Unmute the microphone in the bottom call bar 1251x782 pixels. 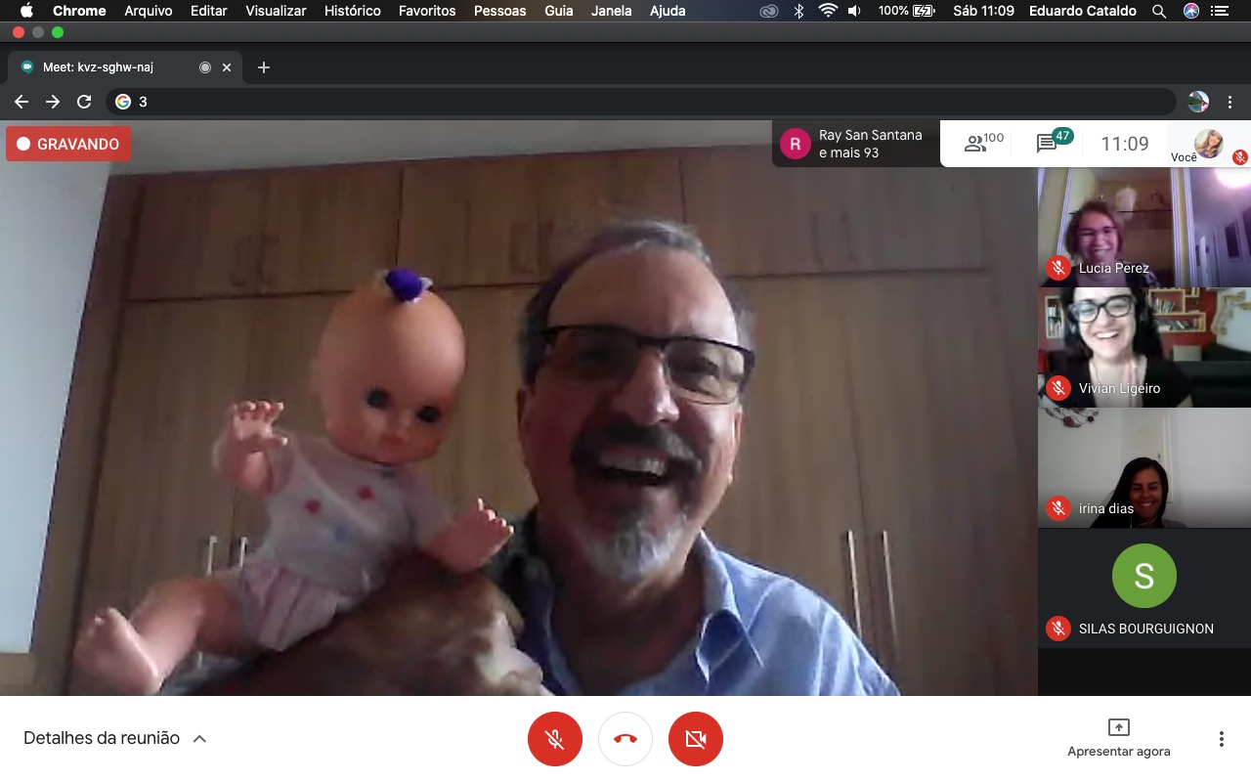click(555, 739)
